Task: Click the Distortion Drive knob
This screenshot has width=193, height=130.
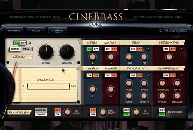Action: tap(144, 83)
